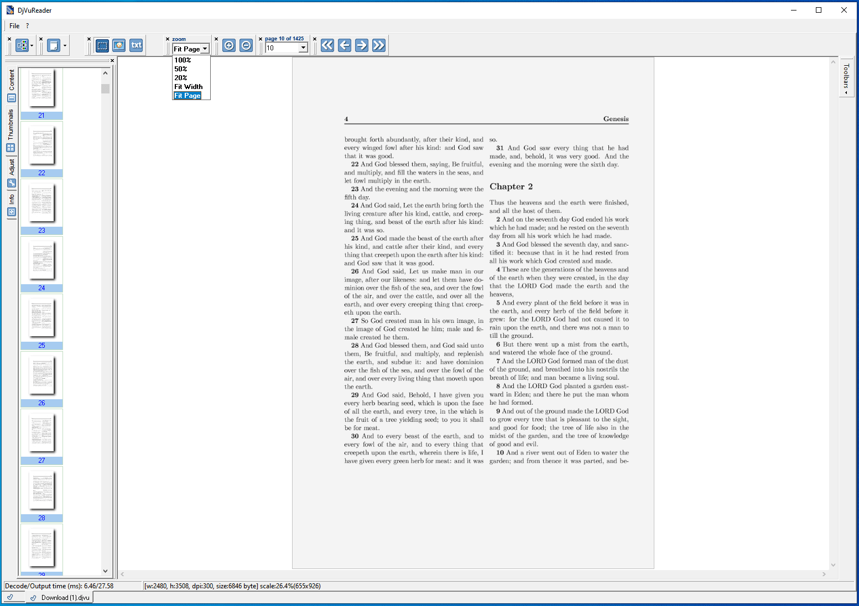The image size is (859, 606).
Task: Click the zoom out minus icon
Action: click(x=247, y=45)
